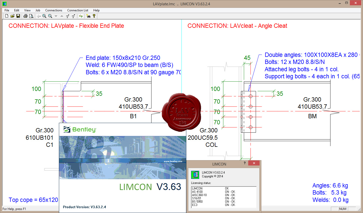Open the View menu
Image resolution: width=363 pixels, height=213 pixels.
(x=27, y=10)
